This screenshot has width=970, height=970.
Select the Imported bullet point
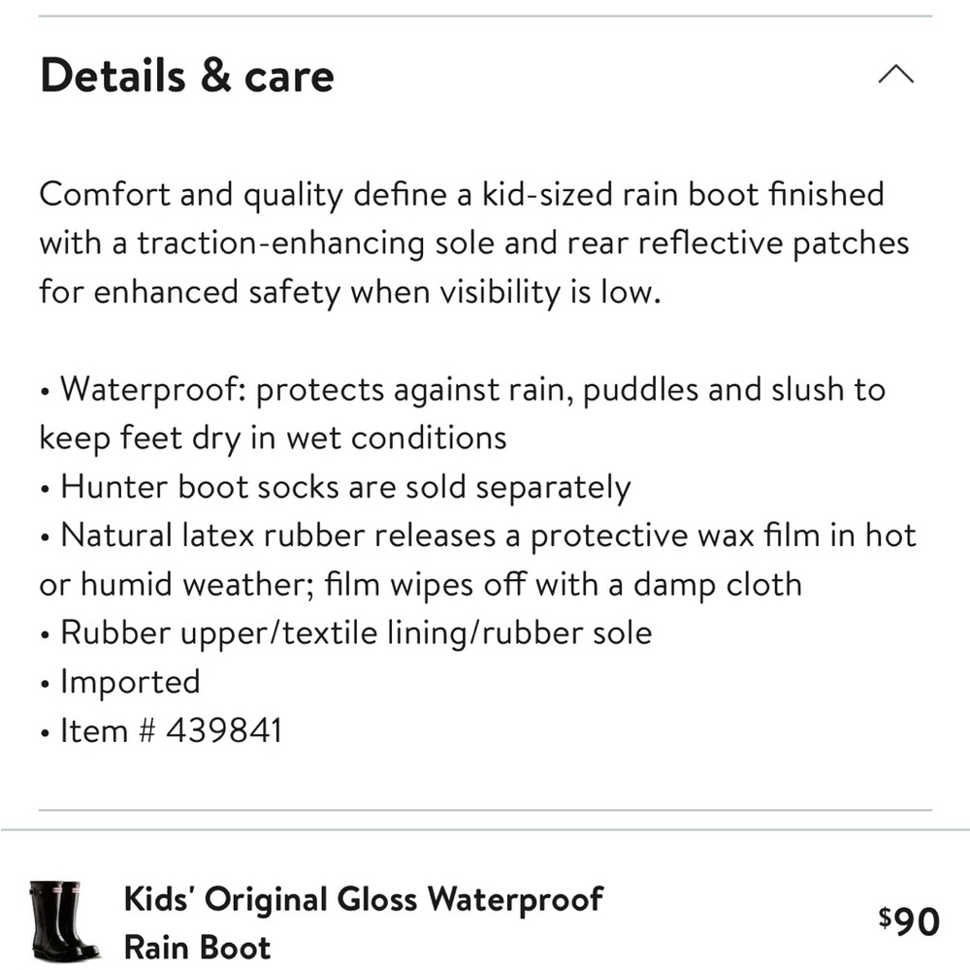coord(120,682)
